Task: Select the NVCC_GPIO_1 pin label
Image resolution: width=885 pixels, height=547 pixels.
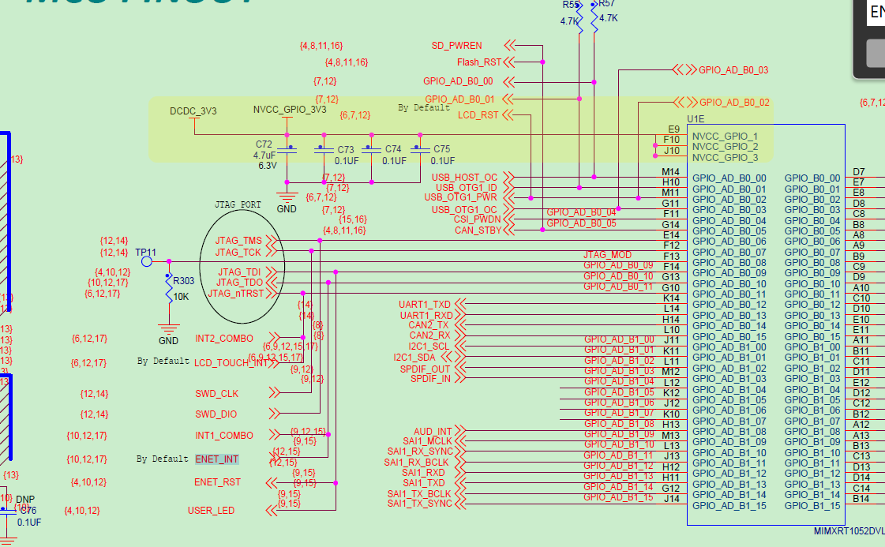Action: point(725,136)
